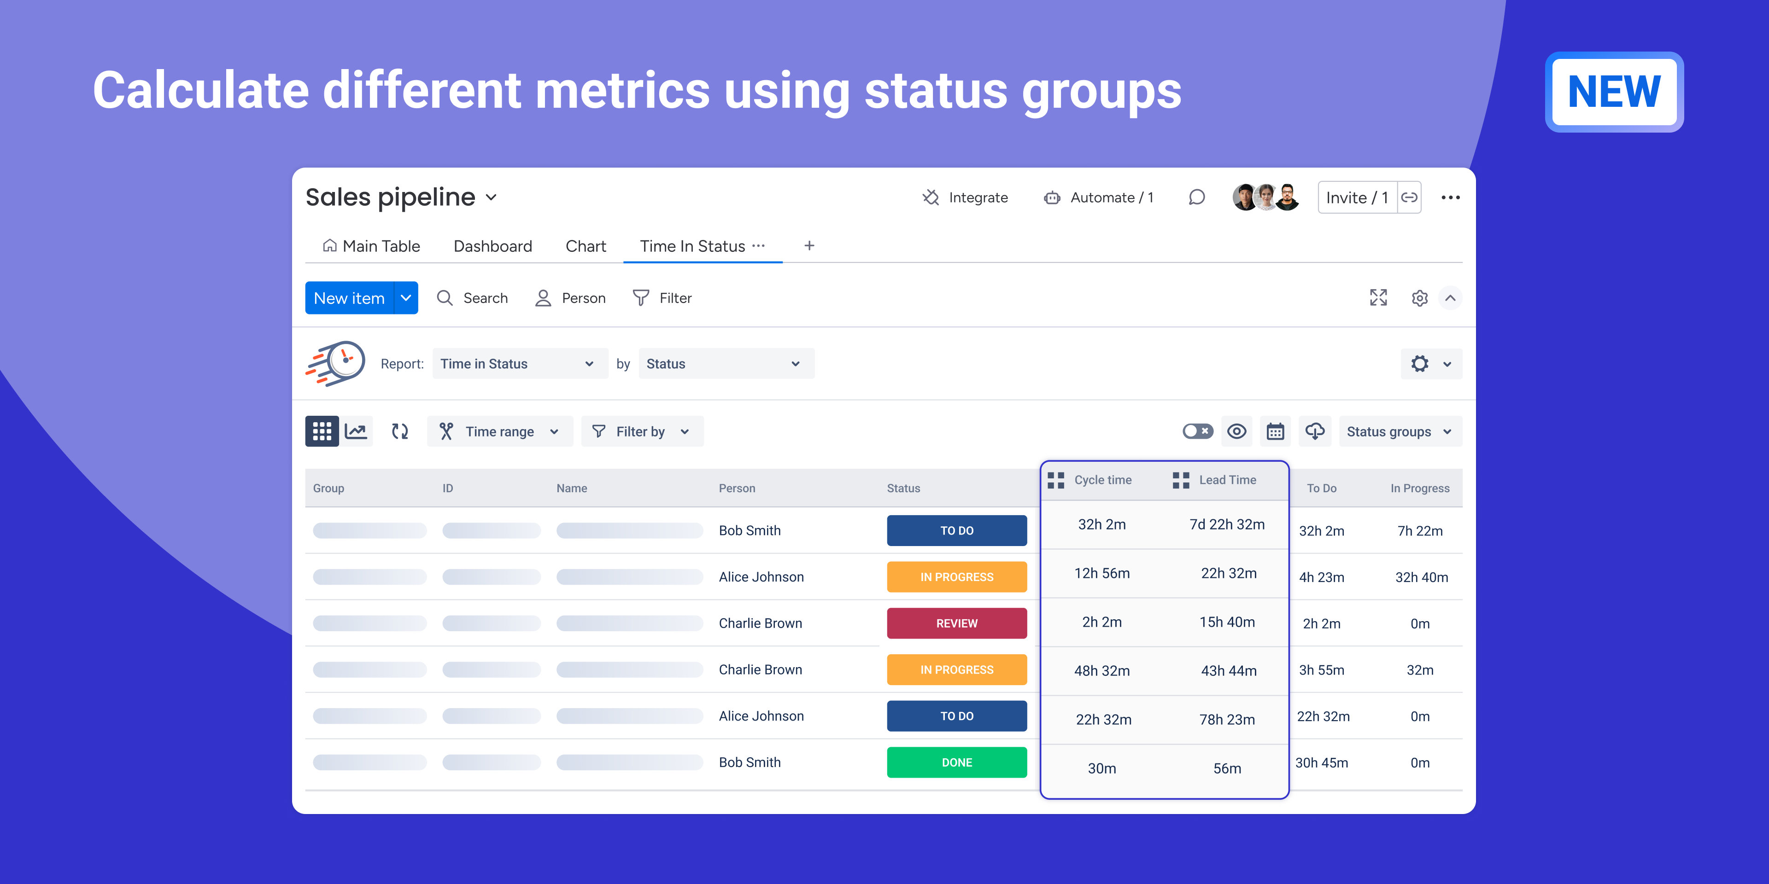Expand the Sales pipeline title chevron
Screen dimensions: 1769x884
tap(491, 198)
